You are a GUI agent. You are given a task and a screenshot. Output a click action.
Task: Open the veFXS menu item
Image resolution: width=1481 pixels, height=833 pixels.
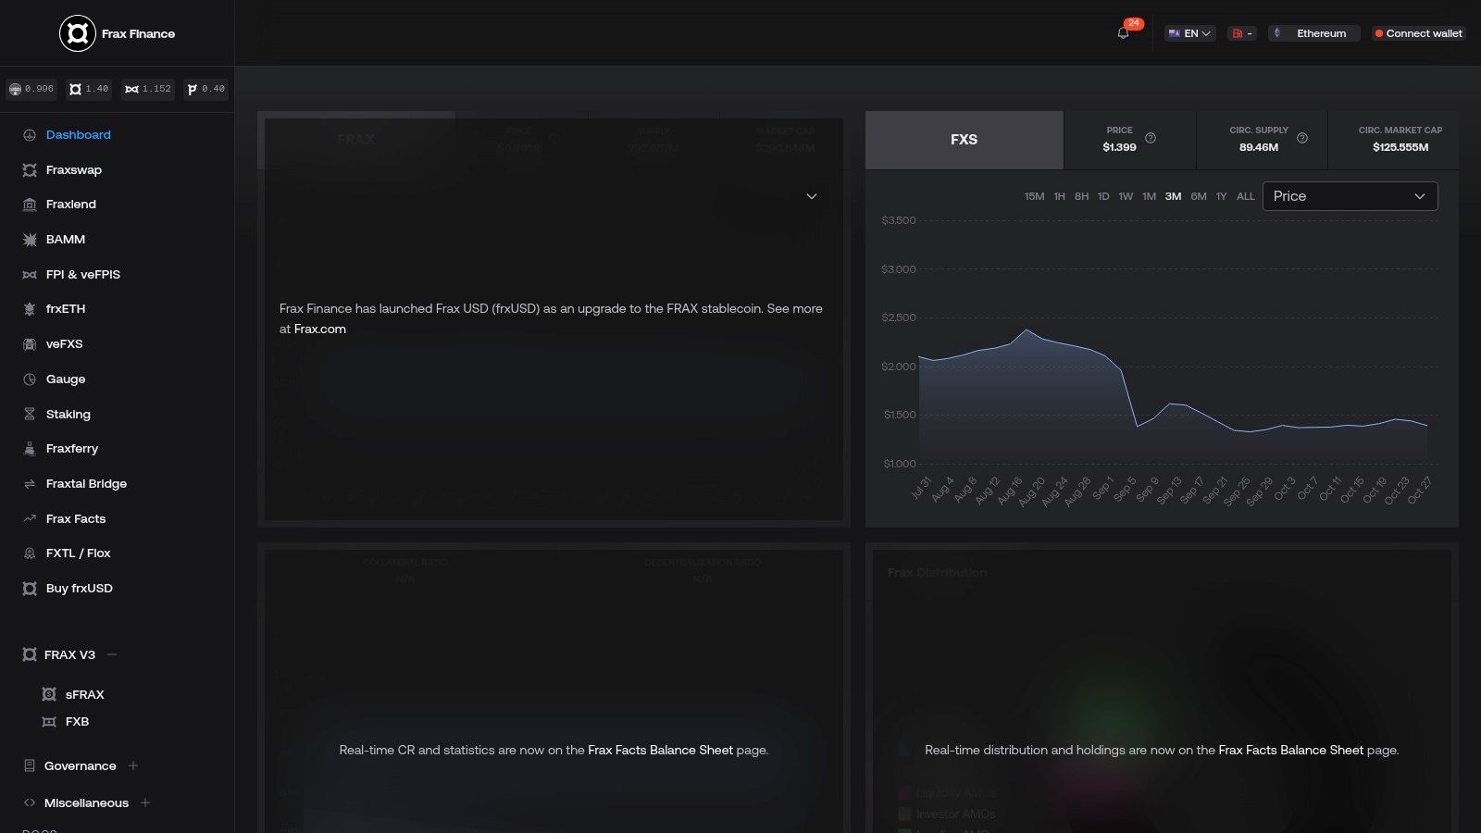click(x=65, y=344)
